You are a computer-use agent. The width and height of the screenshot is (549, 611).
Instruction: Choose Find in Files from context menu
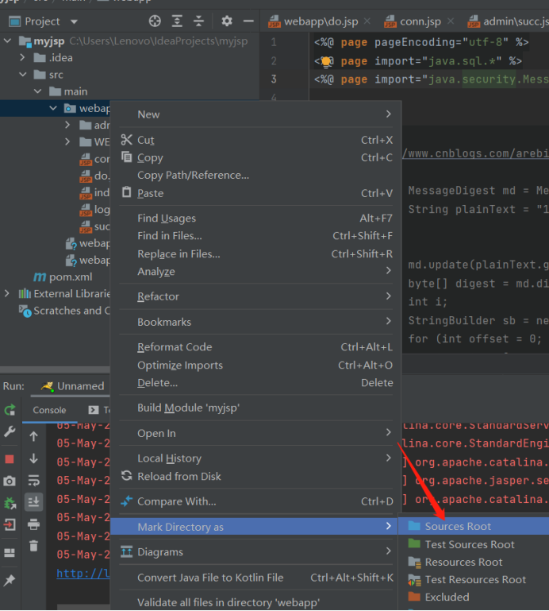click(169, 236)
